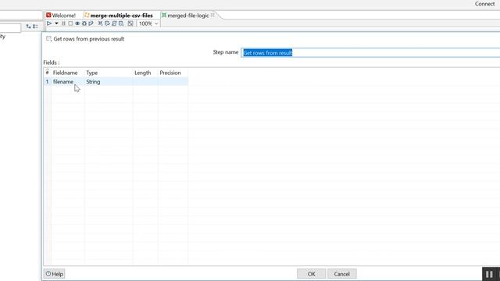Click the search box in the left panel
Screen dimensions: 500x281
(x=10, y=28)
